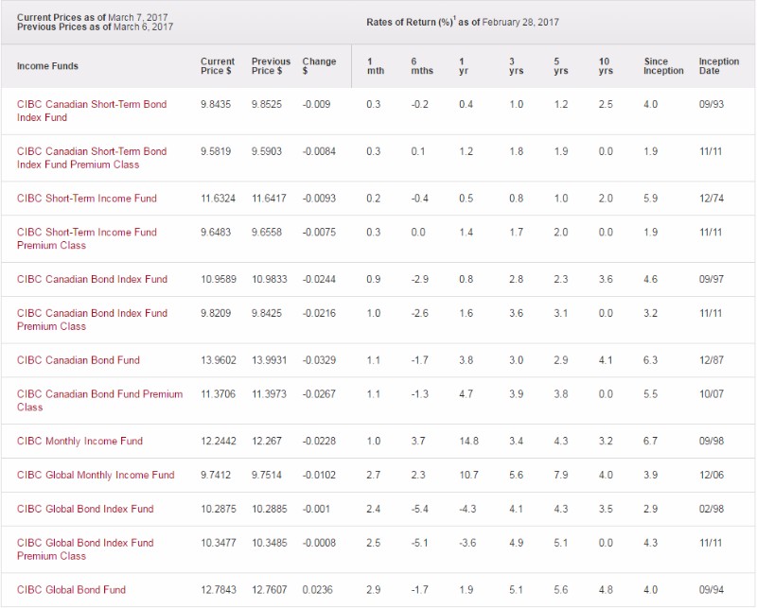Click previous price value 11.3973

pos(270,394)
